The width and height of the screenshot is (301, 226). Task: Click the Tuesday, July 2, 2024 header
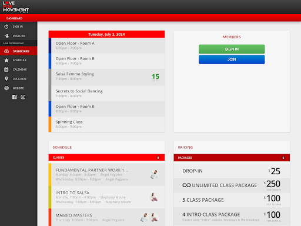[x=106, y=34]
